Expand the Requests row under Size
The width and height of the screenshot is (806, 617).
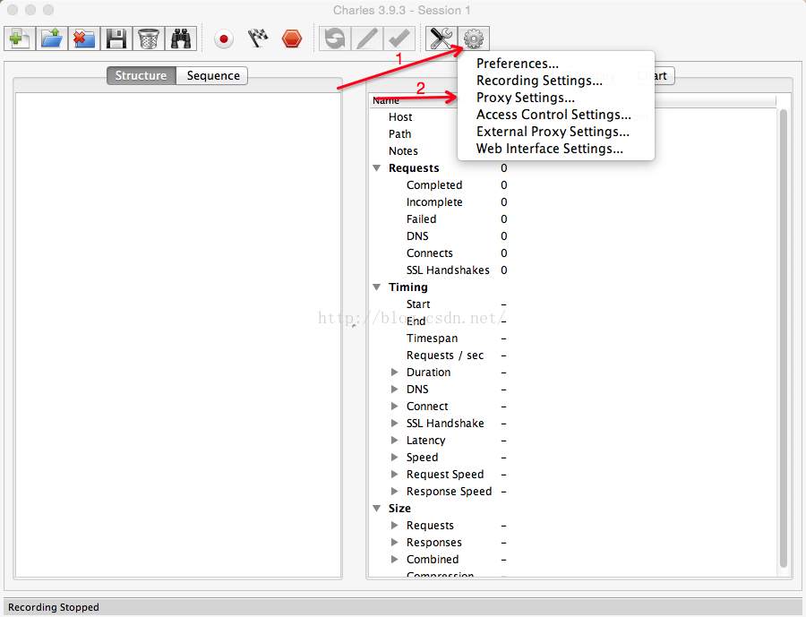coord(394,525)
